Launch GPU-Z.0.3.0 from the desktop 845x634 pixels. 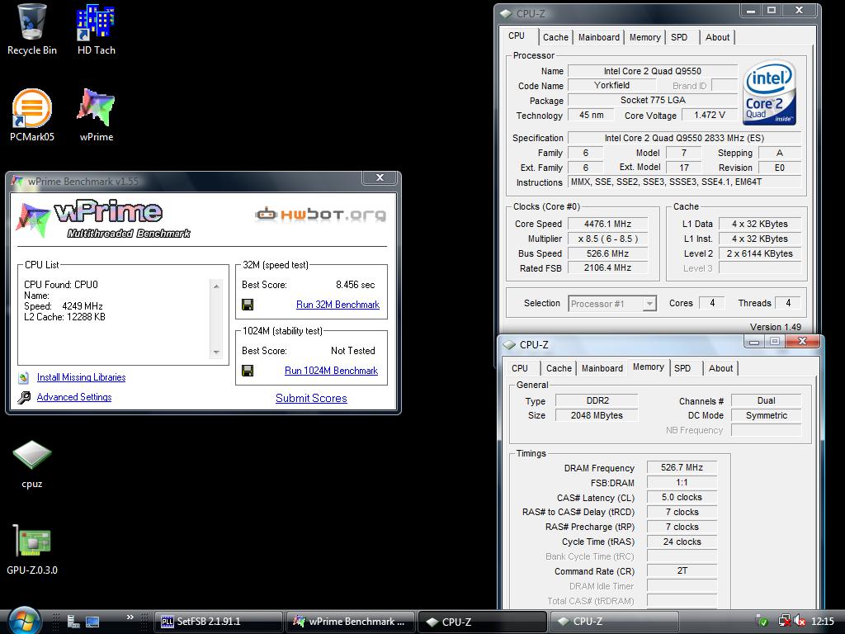[x=32, y=549]
